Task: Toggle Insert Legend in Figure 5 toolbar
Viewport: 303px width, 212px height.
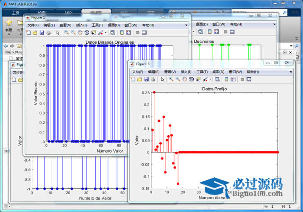Action: pyautogui.click(x=233, y=79)
